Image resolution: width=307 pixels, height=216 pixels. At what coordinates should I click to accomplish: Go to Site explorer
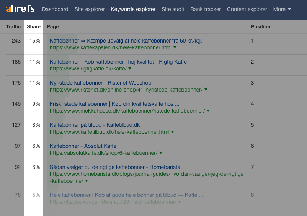pyautogui.click(x=90, y=9)
